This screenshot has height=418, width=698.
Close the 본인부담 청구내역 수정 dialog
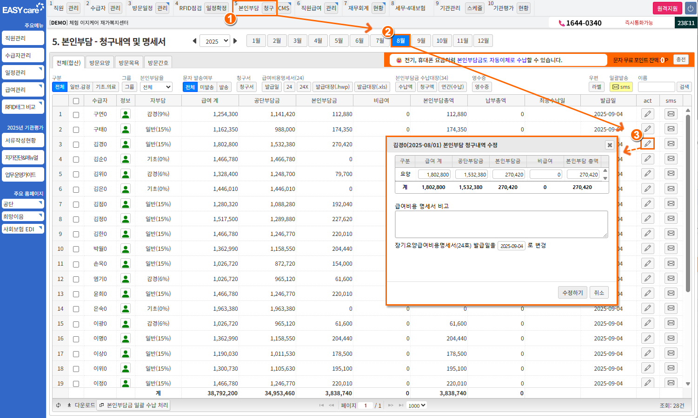pos(609,145)
